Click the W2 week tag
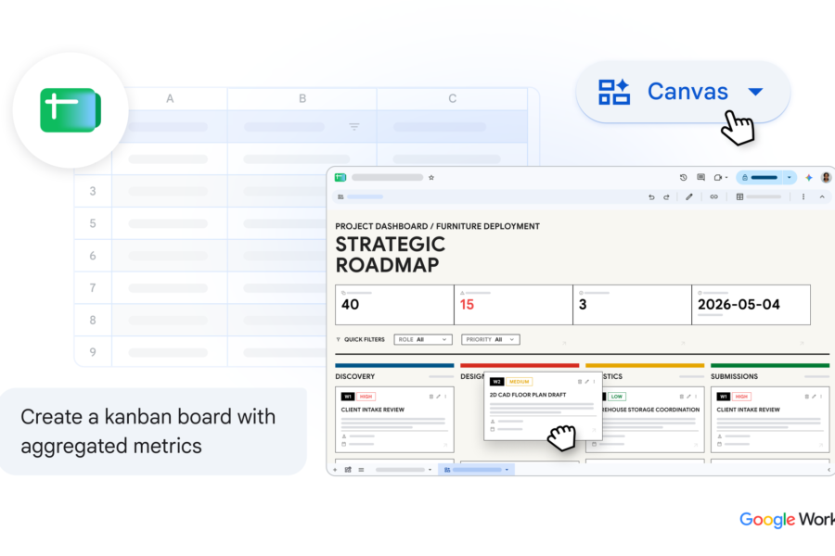This screenshot has height=556, width=835. (496, 382)
